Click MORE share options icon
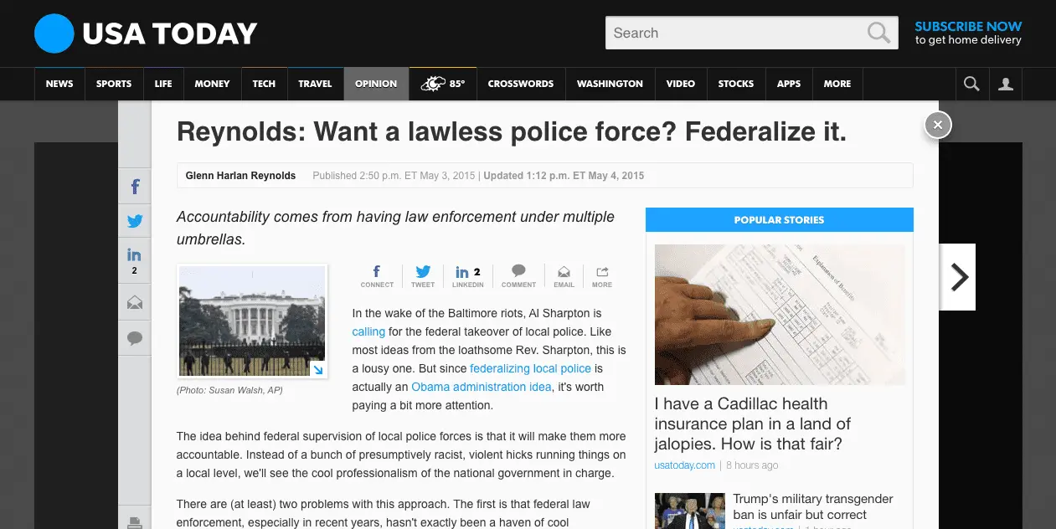Viewport: 1056px width, 529px height. coord(602,275)
